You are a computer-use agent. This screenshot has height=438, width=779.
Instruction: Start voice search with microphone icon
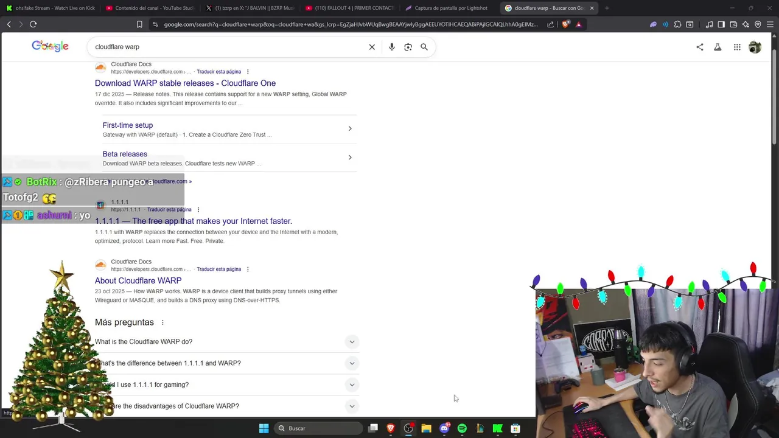tap(391, 47)
